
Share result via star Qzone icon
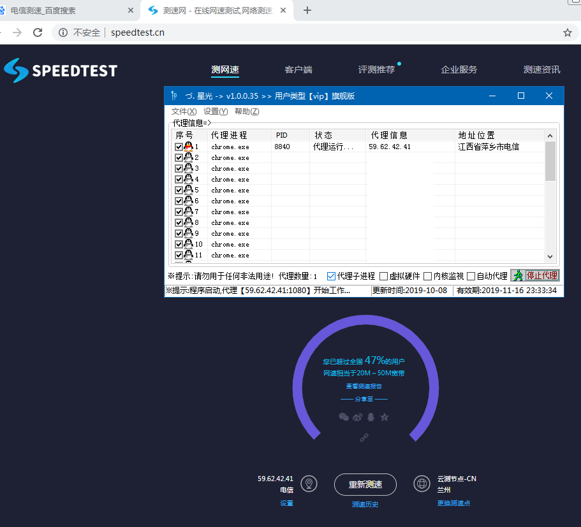click(x=384, y=417)
